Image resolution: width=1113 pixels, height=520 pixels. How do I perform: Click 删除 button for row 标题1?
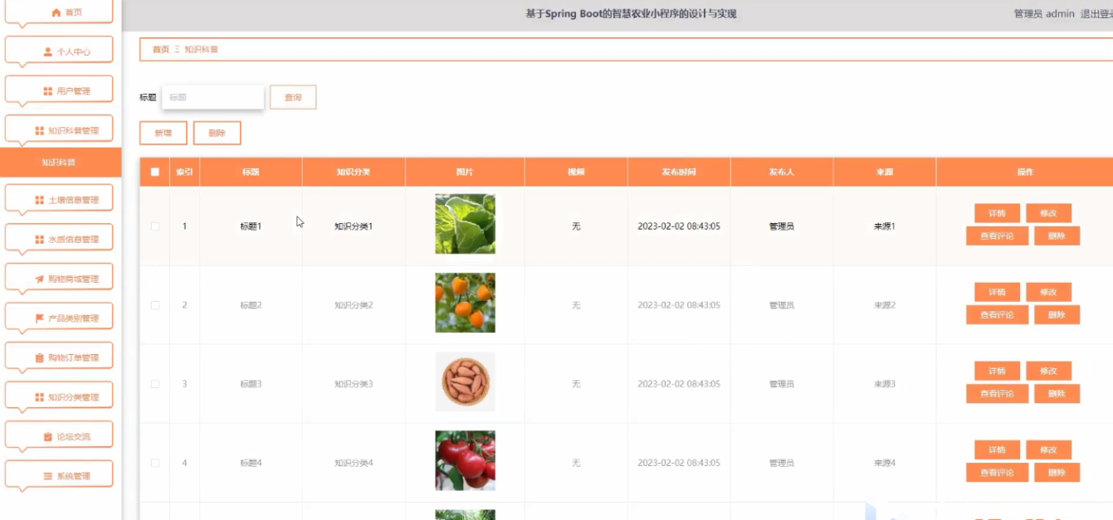coord(1057,236)
